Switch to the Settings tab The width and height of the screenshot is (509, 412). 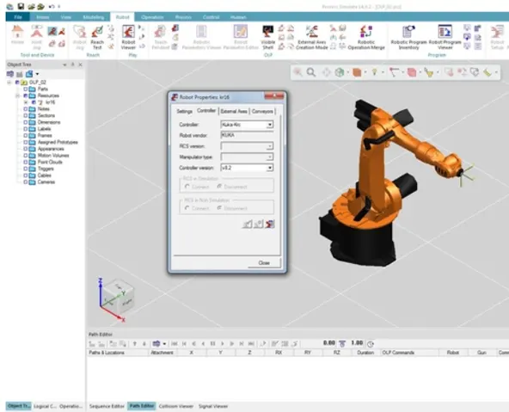[x=184, y=111]
